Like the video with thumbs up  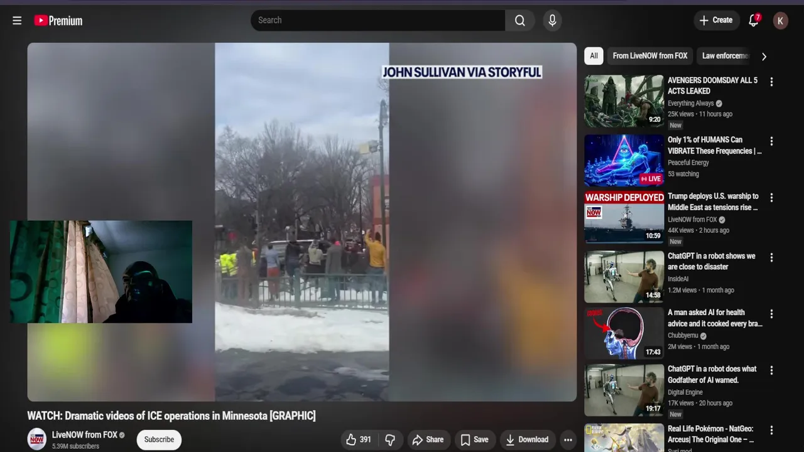pos(358,440)
